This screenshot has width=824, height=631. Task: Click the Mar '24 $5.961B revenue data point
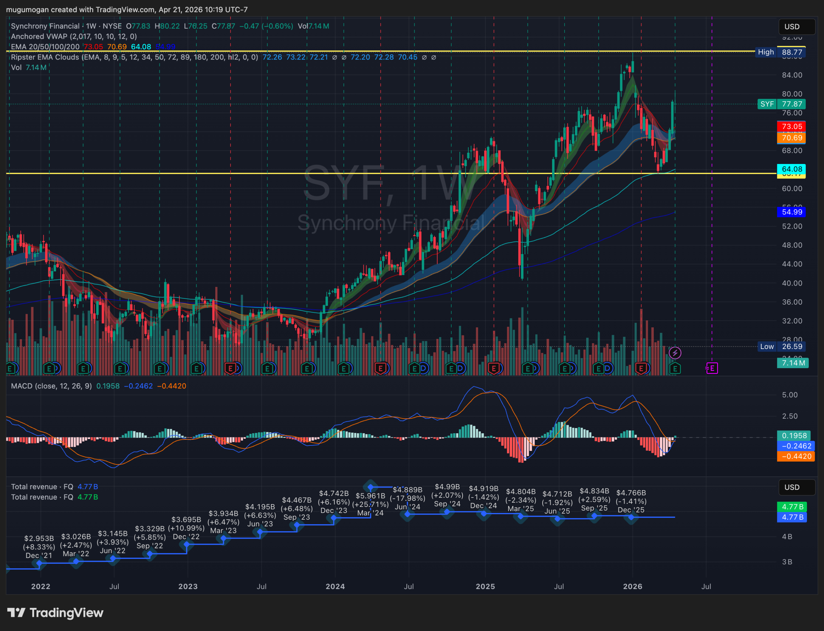tap(371, 488)
